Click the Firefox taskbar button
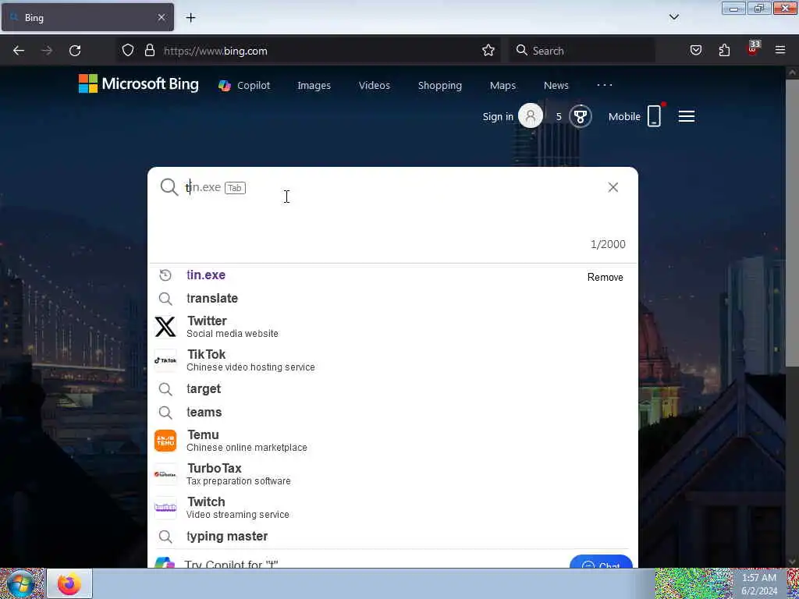799x599 pixels. [x=69, y=583]
